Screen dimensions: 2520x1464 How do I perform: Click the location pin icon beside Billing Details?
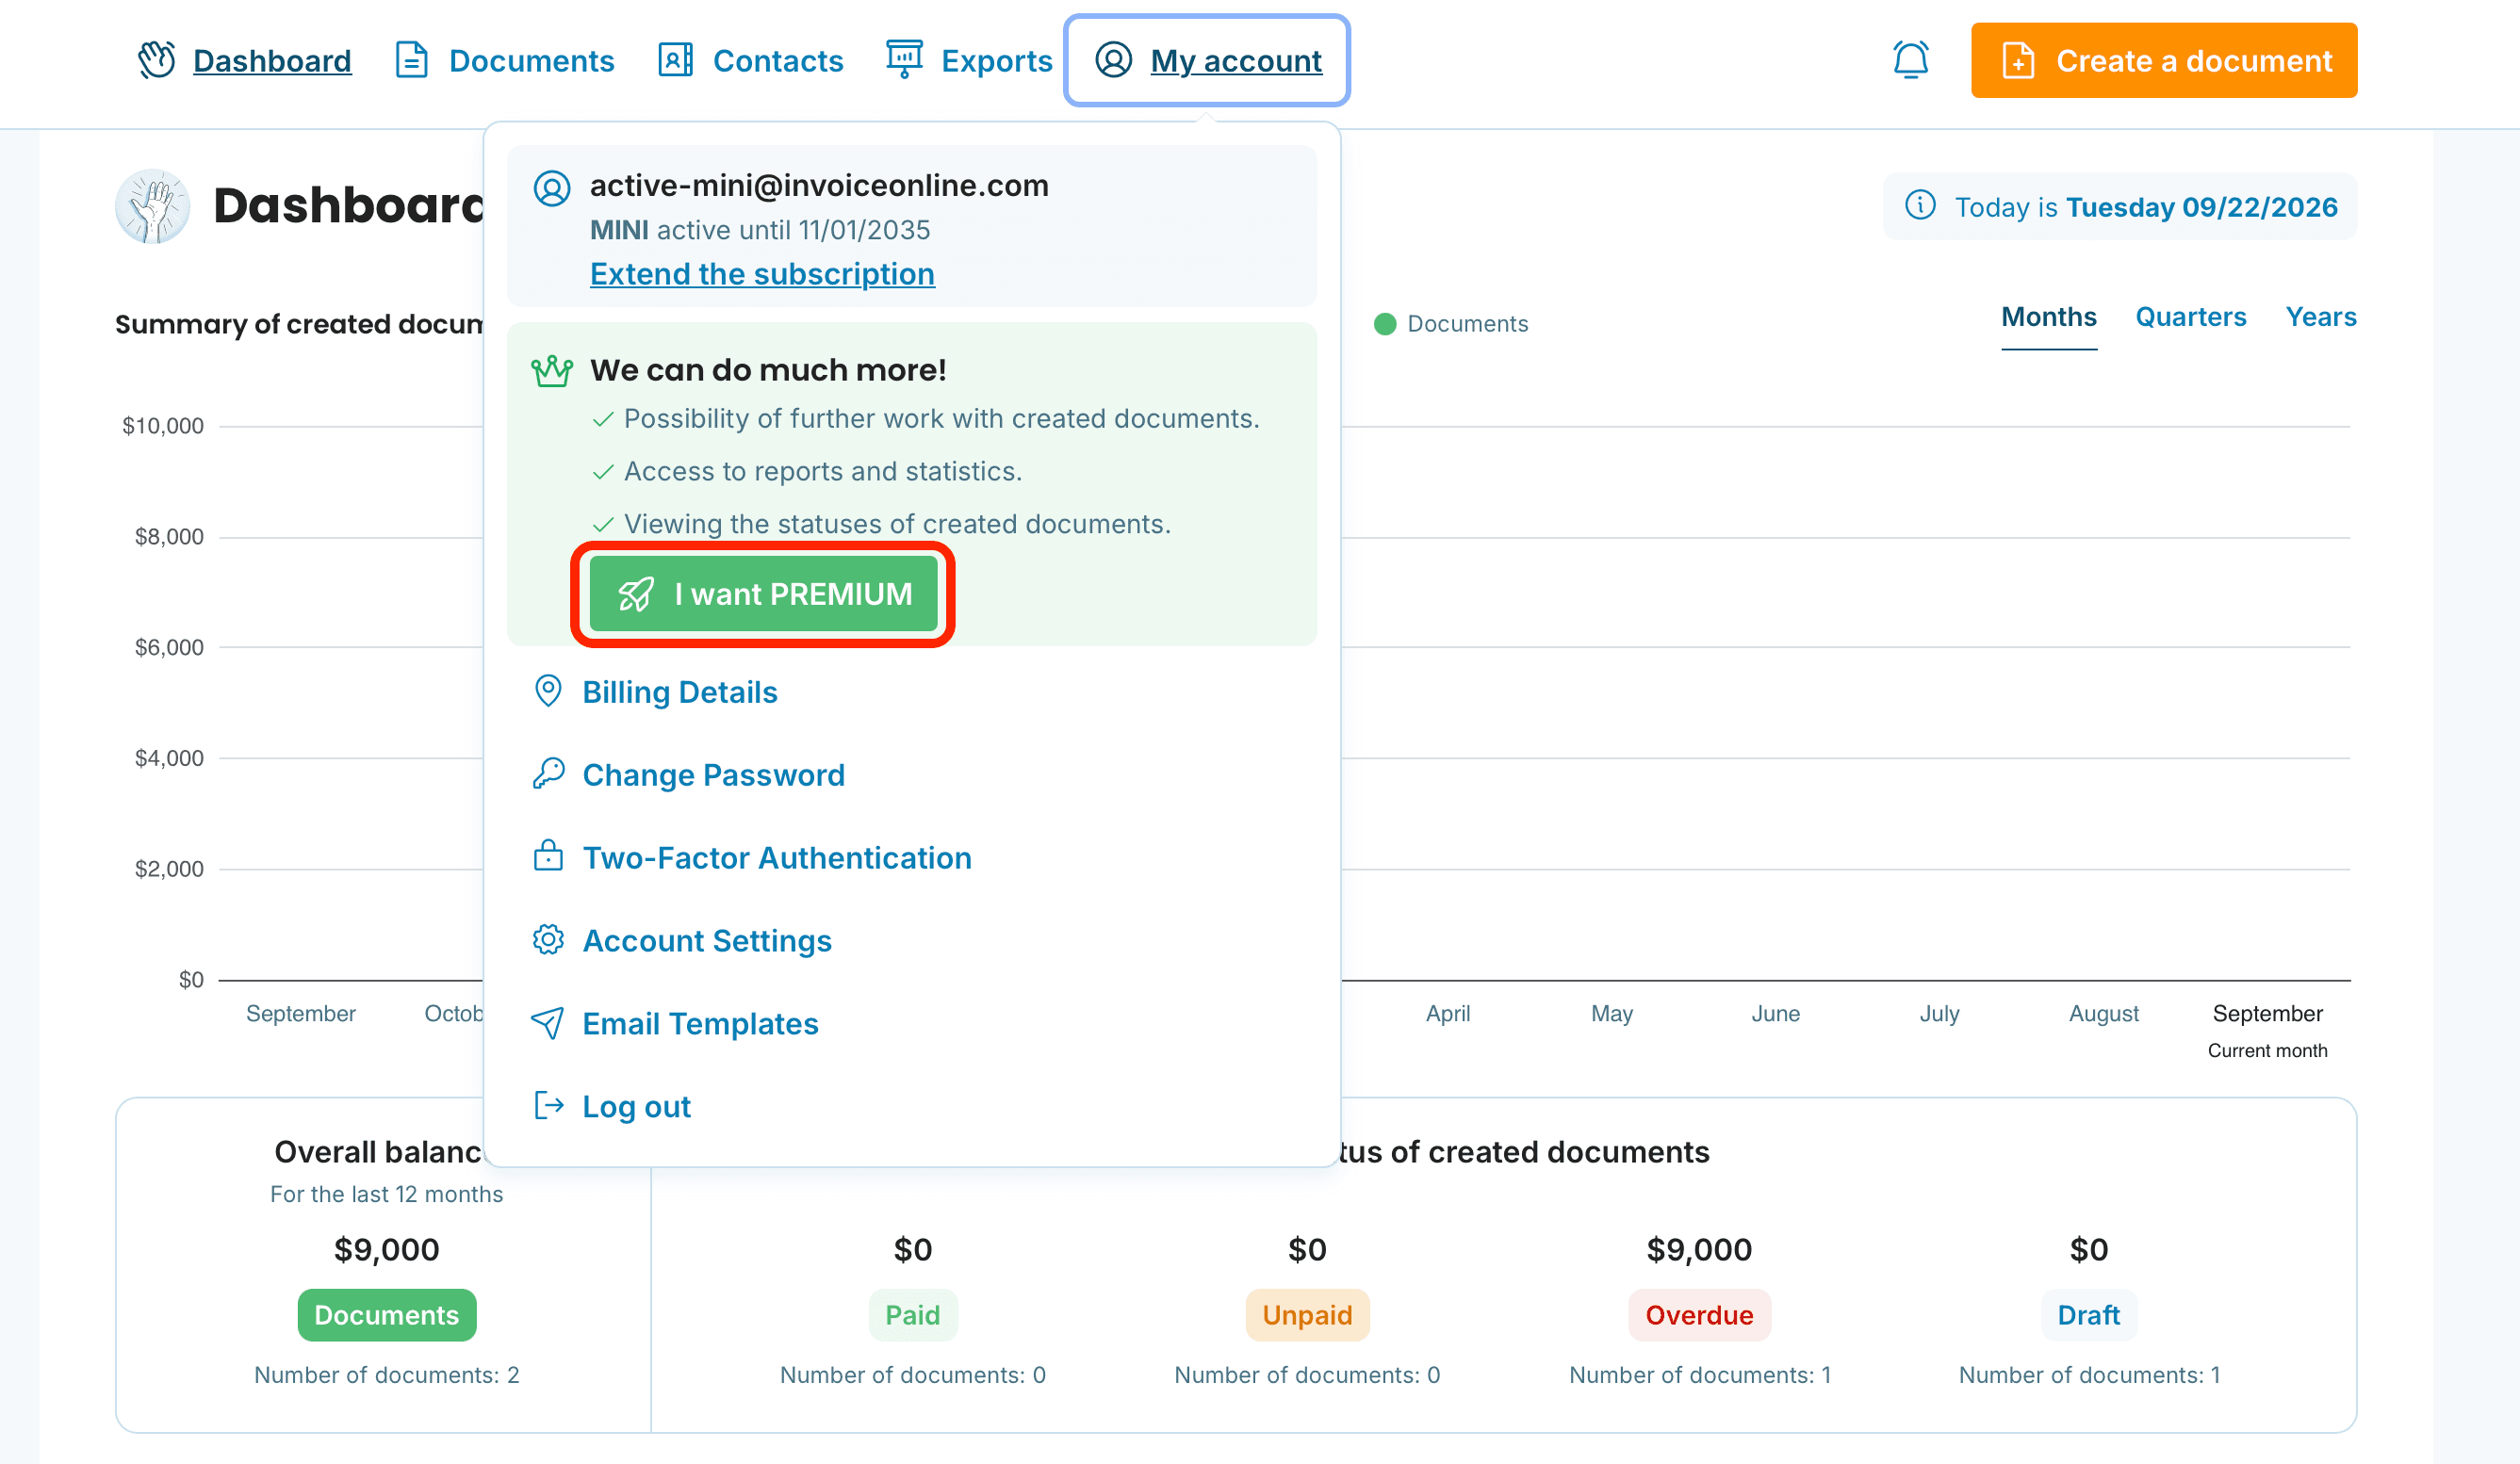(x=548, y=691)
